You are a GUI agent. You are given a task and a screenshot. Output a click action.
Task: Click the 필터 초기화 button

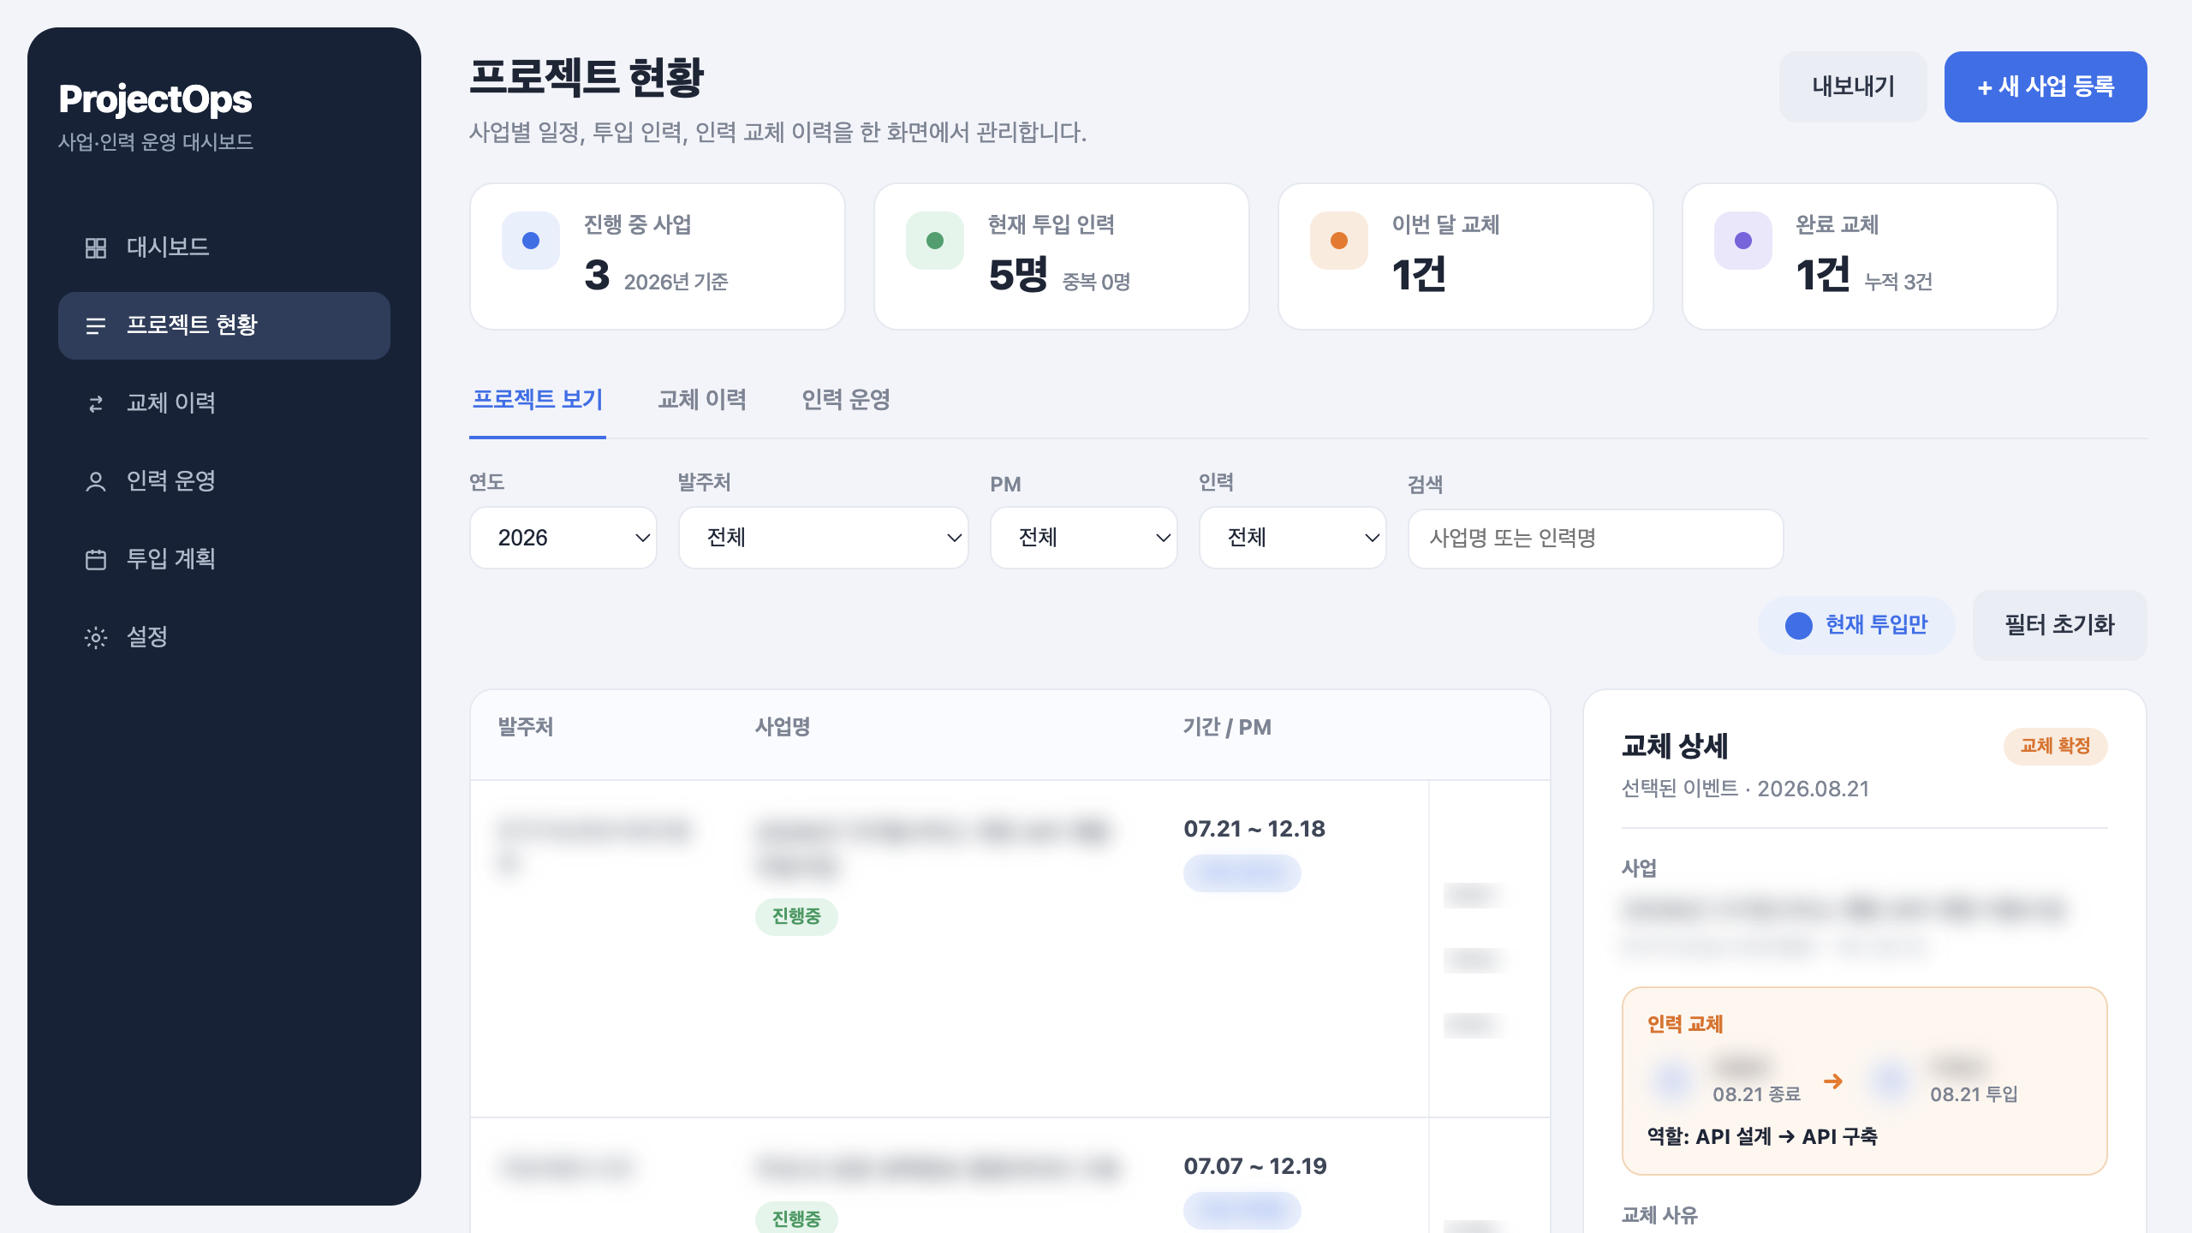2060,625
